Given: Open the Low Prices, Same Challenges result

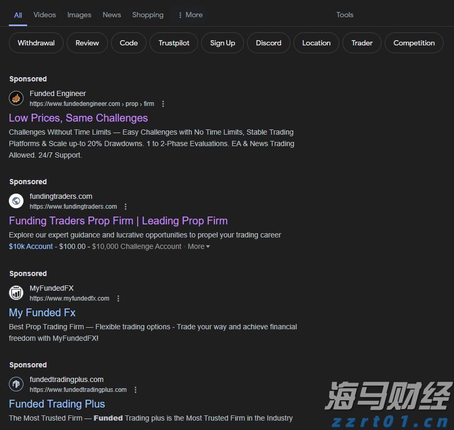Looking at the screenshot, I should click(x=78, y=118).
